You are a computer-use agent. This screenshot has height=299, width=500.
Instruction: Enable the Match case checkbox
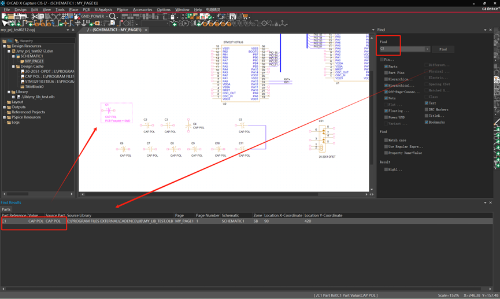[386, 140]
